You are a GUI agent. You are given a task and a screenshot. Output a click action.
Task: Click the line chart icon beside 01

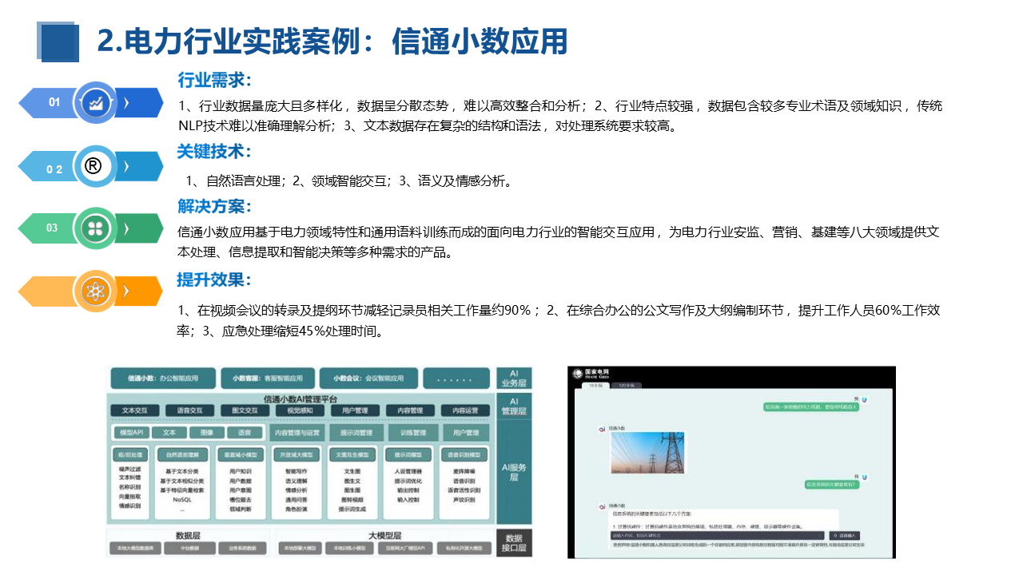click(96, 102)
